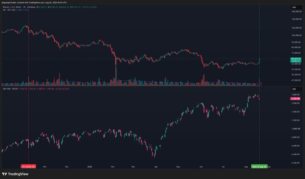Click the Jul label on time axis
Viewport: 305px width, 179px height.
tap(223, 166)
